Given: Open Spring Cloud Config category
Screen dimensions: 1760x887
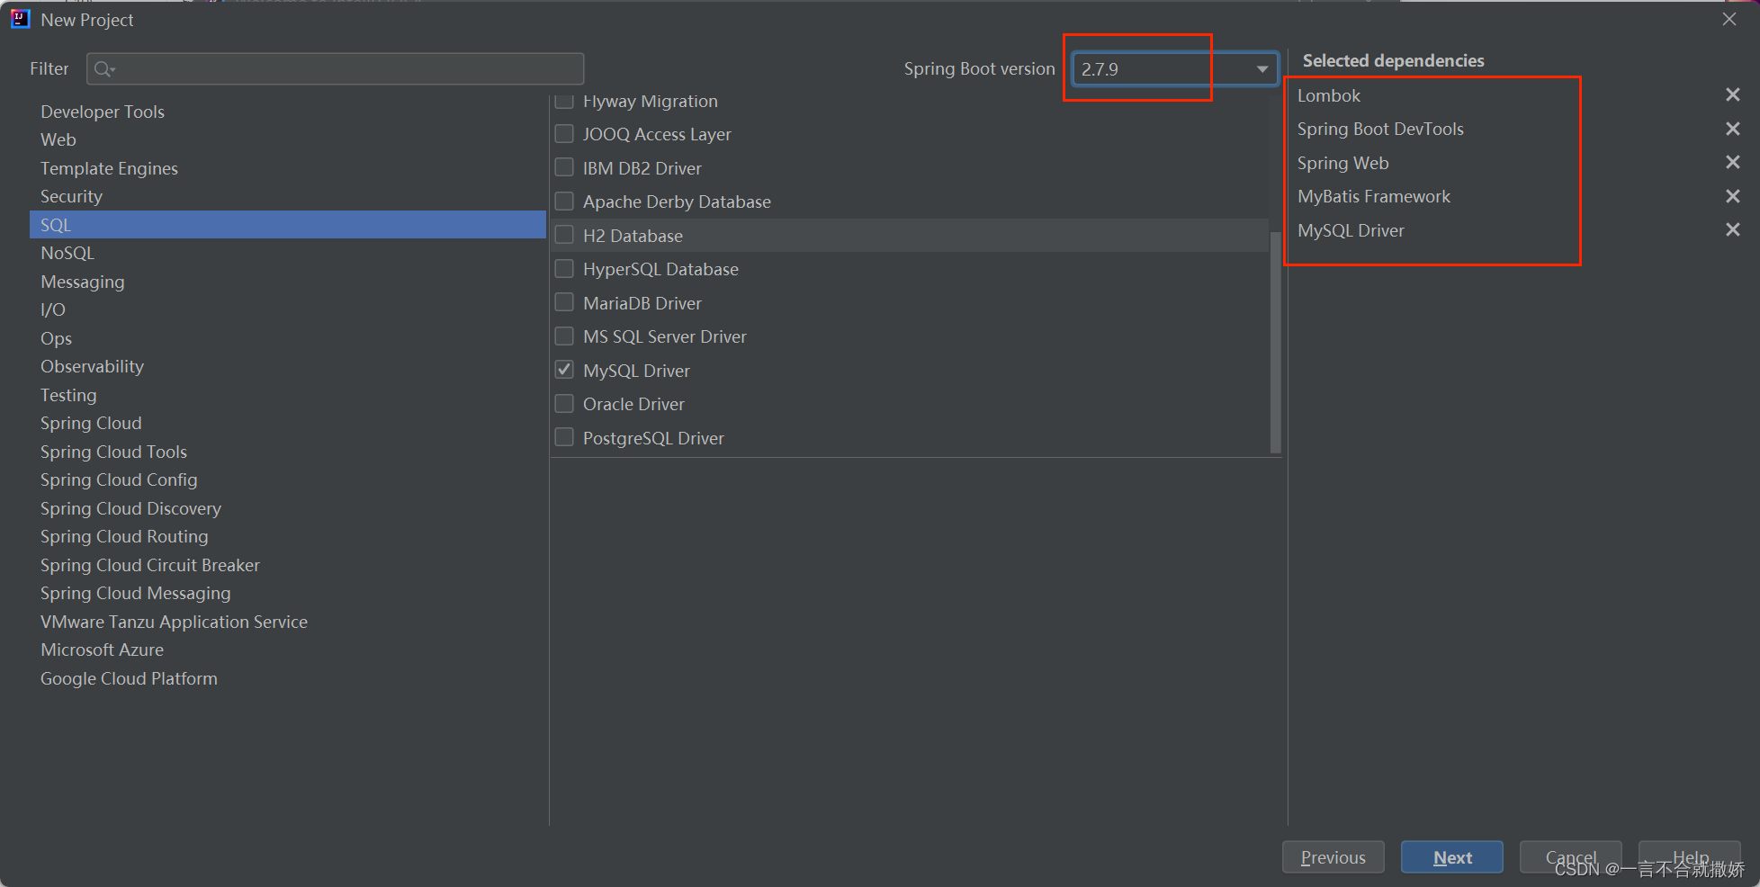Looking at the screenshot, I should [288, 479].
